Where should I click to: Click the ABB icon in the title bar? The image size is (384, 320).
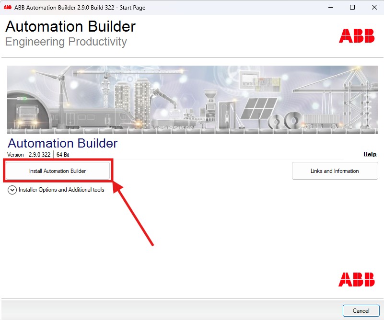pyautogui.click(x=8, y=7)
